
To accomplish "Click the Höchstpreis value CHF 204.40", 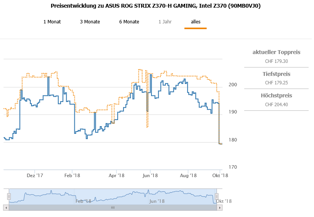I will 276,105.
